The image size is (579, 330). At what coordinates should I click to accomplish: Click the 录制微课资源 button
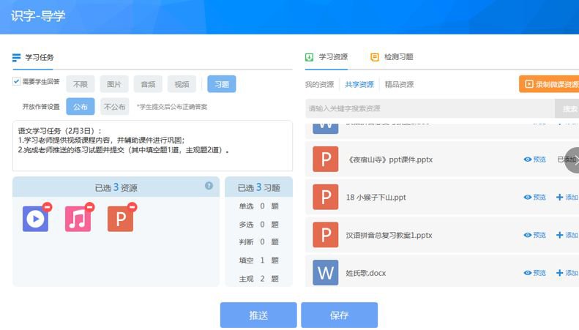click(x=550, y=84)
